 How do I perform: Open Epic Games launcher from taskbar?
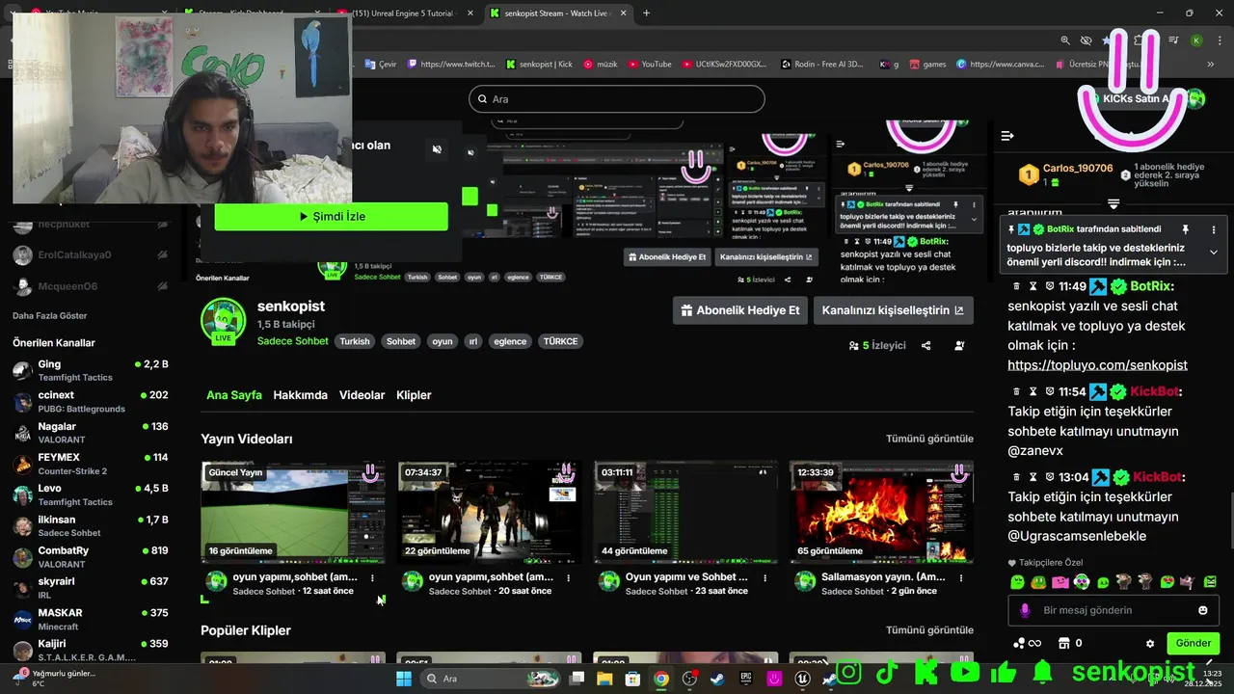(745, 679)
